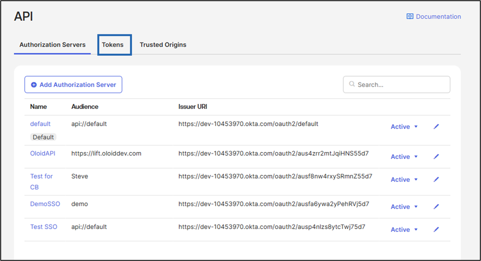Open the Tokens tab
The image size is (481, 261).
[x=113, y=45]
